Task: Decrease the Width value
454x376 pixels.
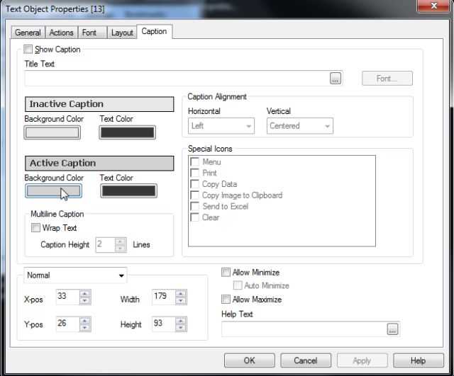Action: click(181, 300)
